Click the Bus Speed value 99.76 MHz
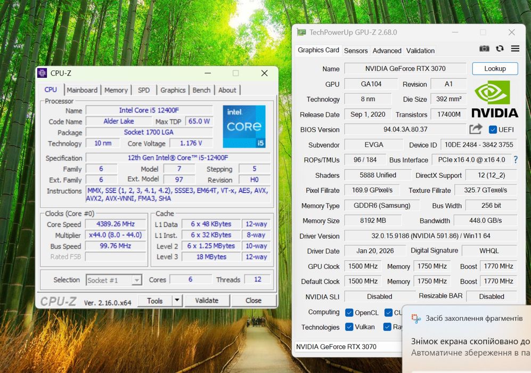The height and width of the screenshot is (373, 531). point(116,246)
